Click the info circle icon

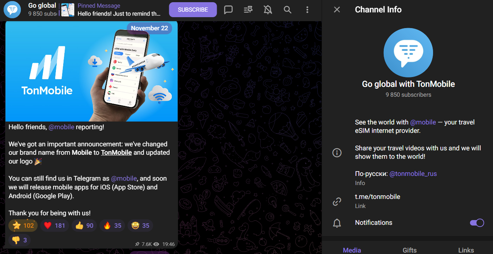pyautogui.click(x=337, y=153)
